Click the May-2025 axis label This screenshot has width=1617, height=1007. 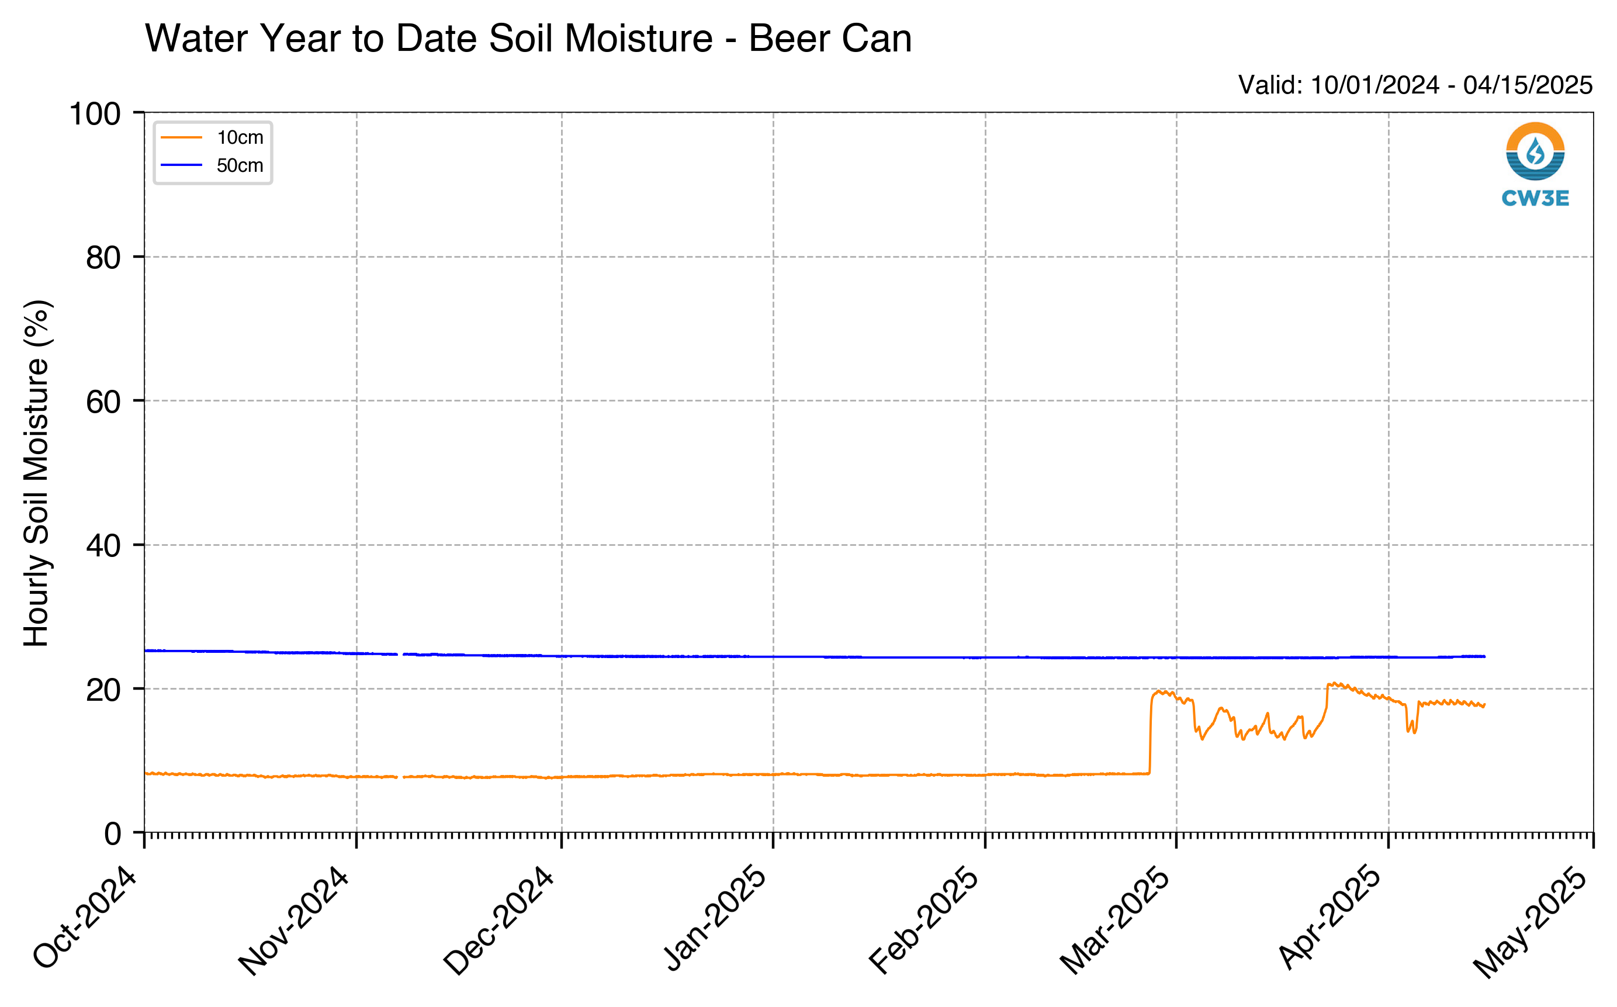click(x=1531, y=922)
